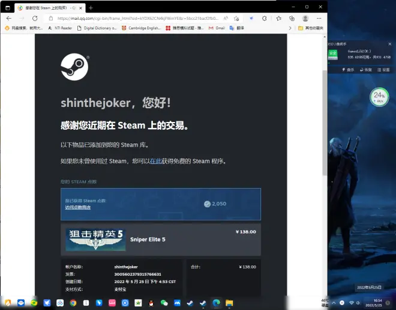Open the Edge settings and more menu
The image size is (396, 310).
coord(319,18)
